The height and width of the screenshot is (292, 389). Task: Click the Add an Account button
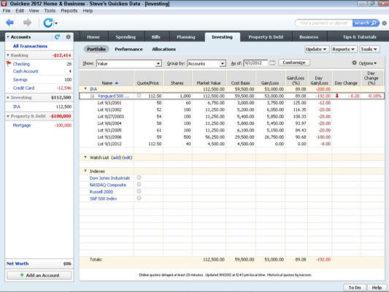click(39, 275)
